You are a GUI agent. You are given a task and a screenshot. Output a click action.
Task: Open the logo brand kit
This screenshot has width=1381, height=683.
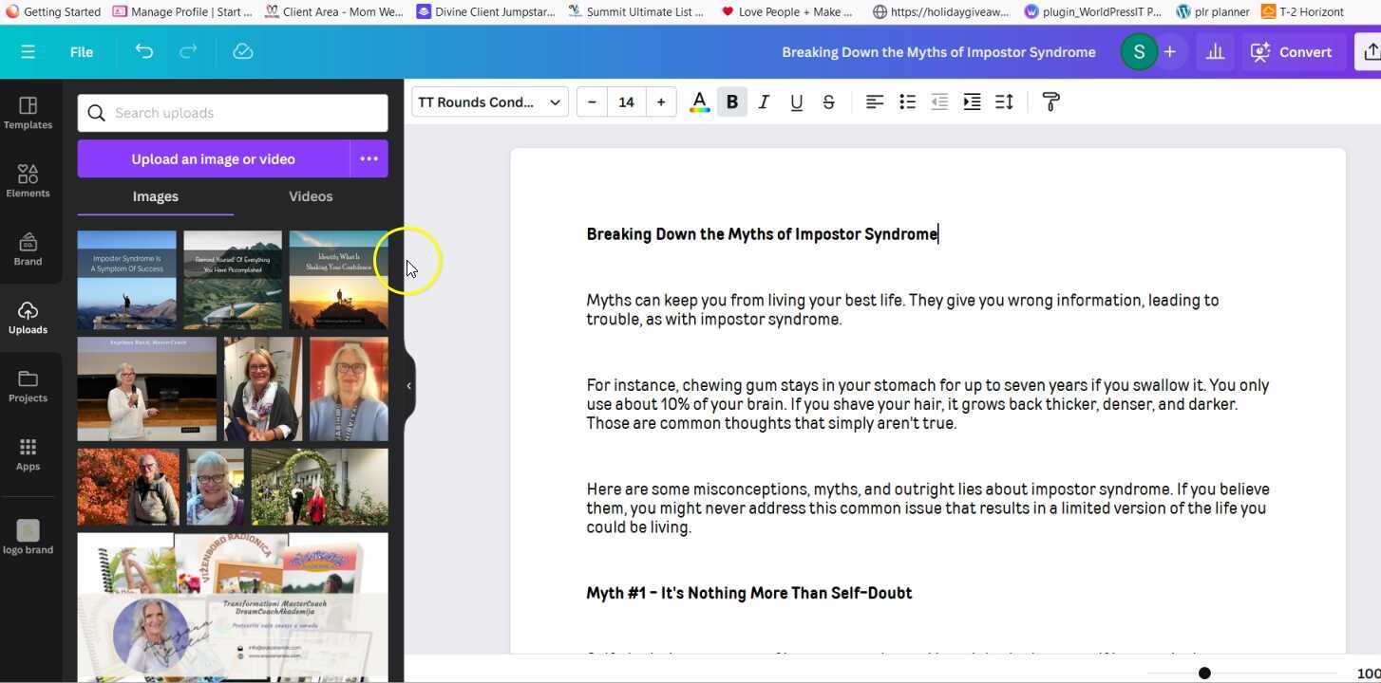click(x=28, y=537)
